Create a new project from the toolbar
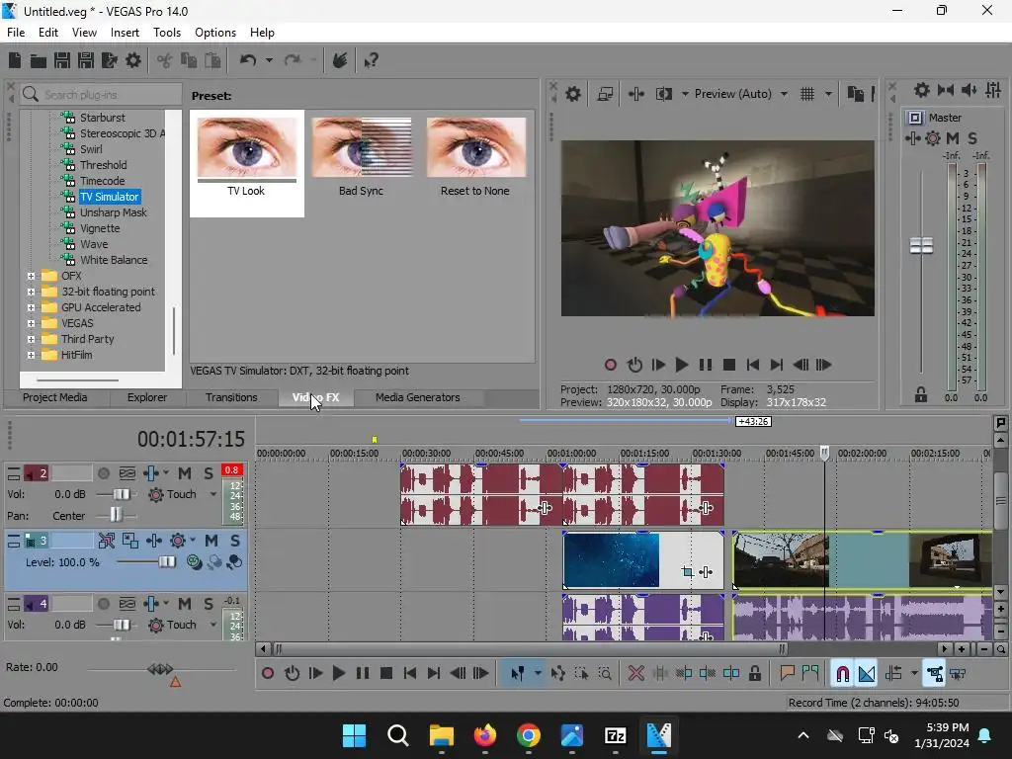Screen dimensions: 1012x759 [x=15, y=60]
